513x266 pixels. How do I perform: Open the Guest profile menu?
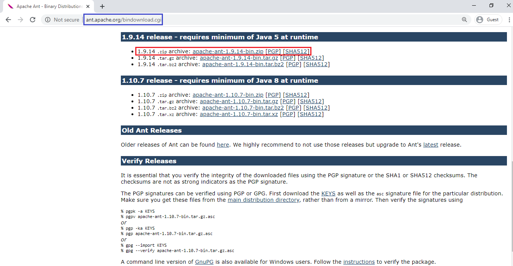[x=488, y=20]
